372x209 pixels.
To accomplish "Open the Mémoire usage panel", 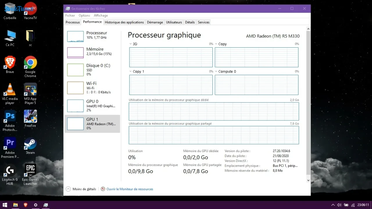I will point(92,53).
